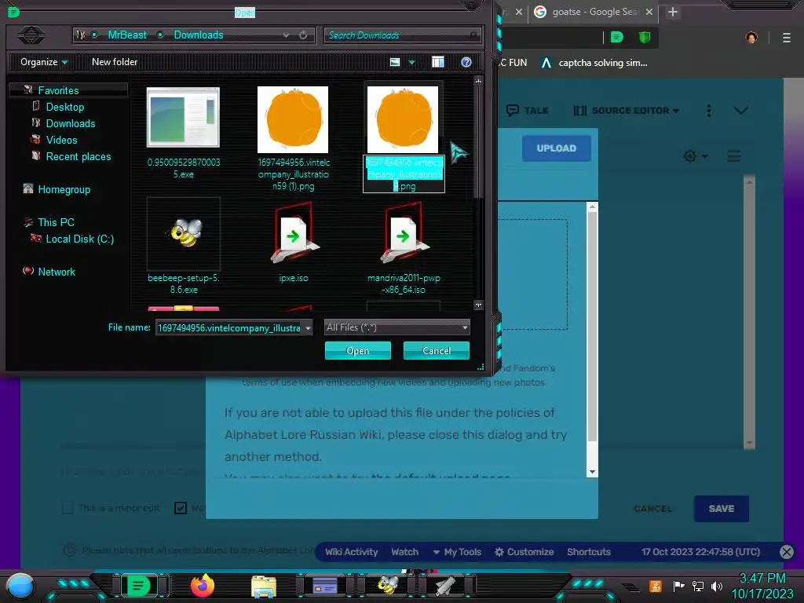Select mandriva2011-pwp-x86_64.iso file
This screenshot has height=603, width=804.
point(404,234)
